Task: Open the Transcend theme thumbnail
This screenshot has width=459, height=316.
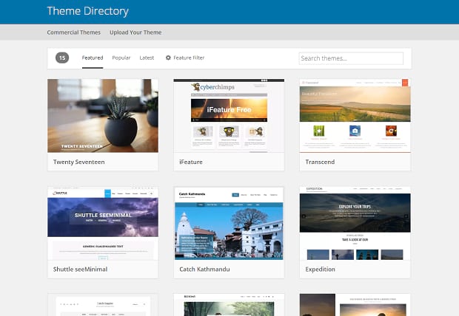Action: (355, 116)
